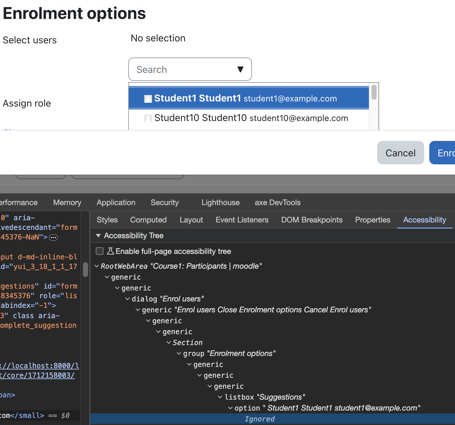
Task: Select Student1 Student1 suggestion
Action: point(249,98)
